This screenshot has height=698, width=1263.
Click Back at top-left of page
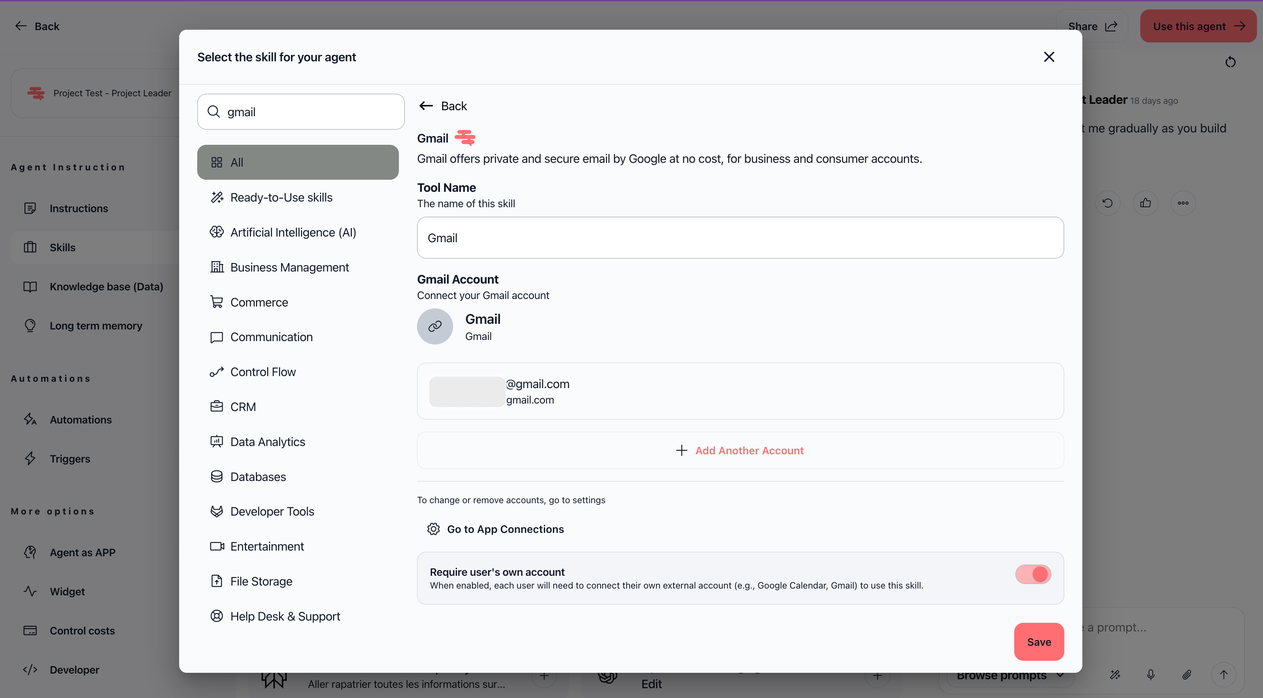tap(37, 26)
